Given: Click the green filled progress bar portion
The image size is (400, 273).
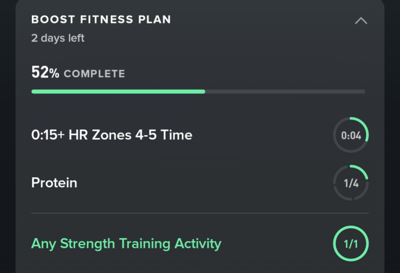Looking at the screenshot, I should (118, 91).
